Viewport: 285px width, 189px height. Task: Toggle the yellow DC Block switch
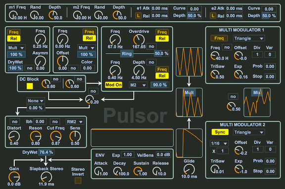tap(30, 86)
